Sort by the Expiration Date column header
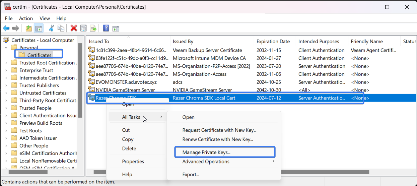417x186 pixels. tap(273, 42)
